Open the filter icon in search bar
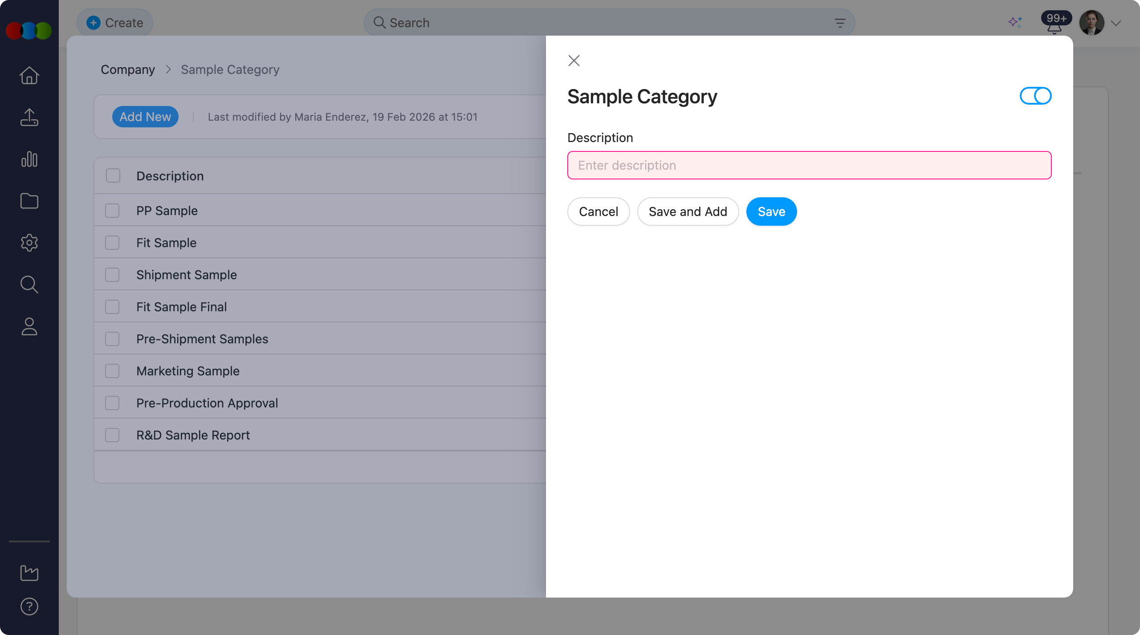The width and height of the screenshot is (1140, 635). coord(839,22)
